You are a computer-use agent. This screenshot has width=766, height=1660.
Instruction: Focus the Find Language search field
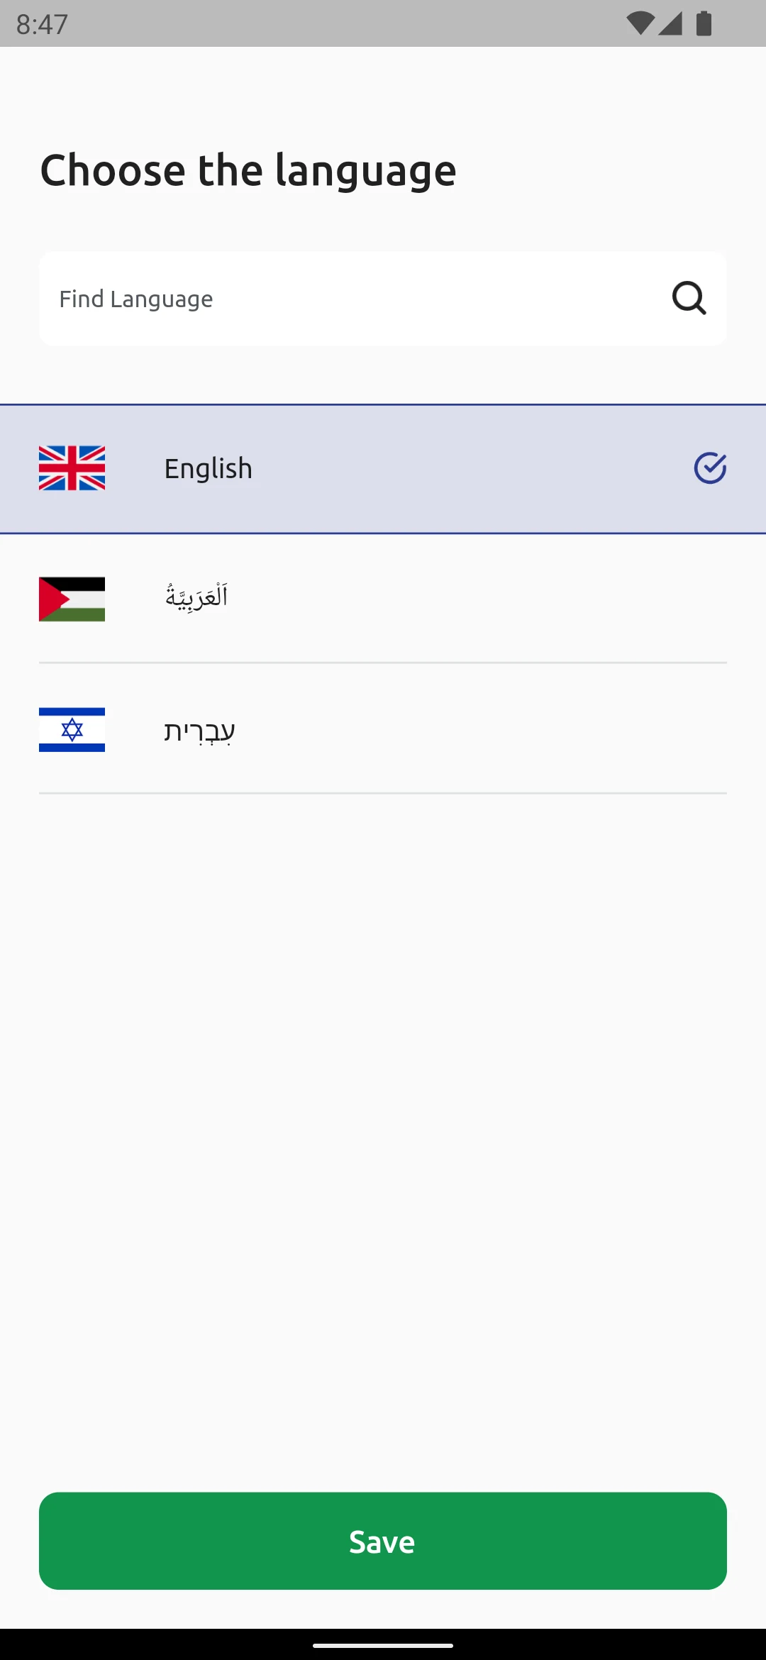tap(383, 299)
